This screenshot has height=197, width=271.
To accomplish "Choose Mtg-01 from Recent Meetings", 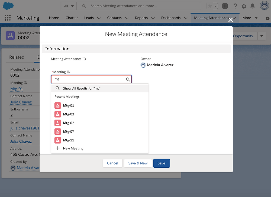I will coord(100,105).
